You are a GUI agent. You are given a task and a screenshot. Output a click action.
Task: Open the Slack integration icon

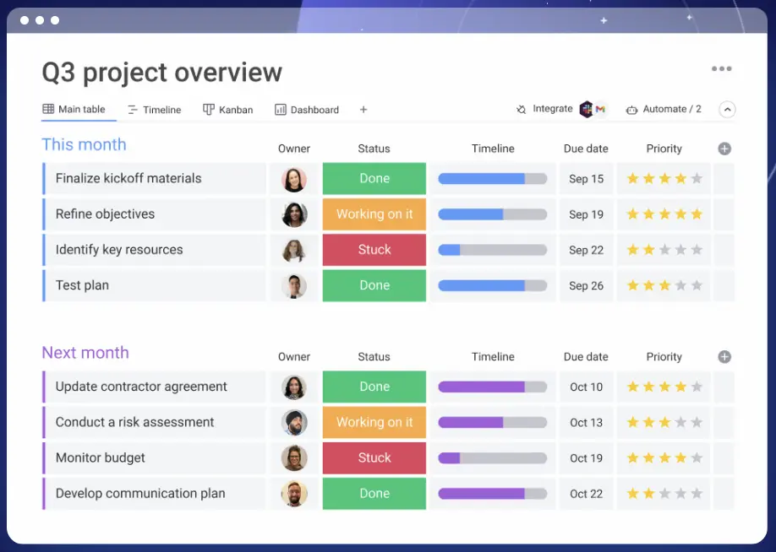(587, 109)
